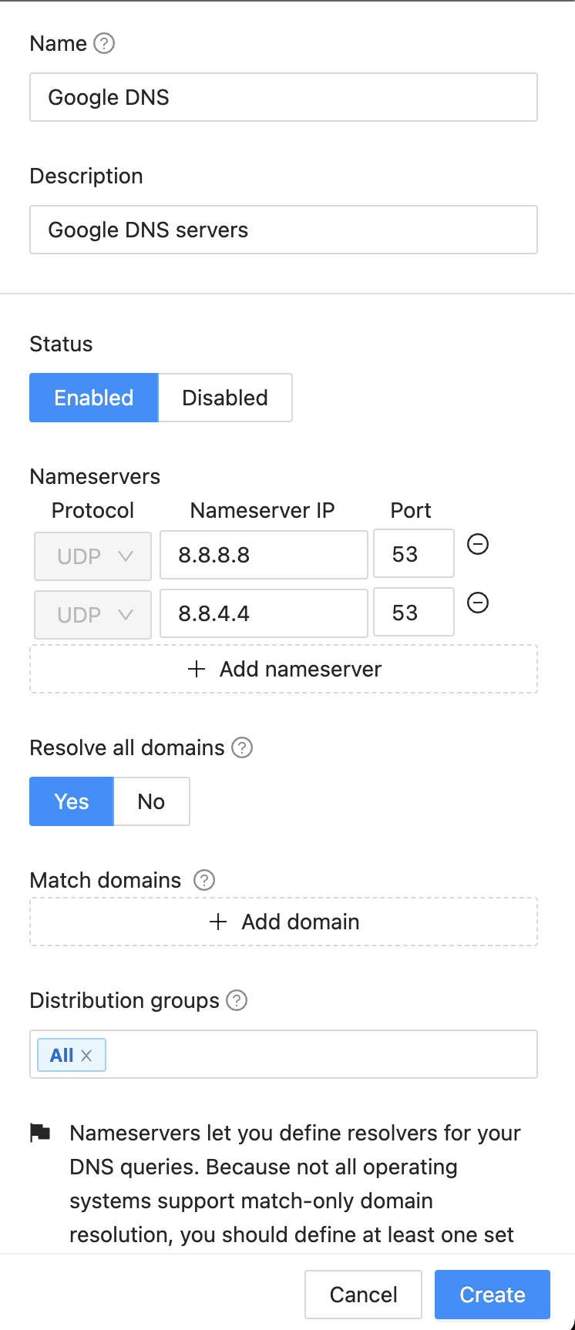This screenshot has height=1330, width=575.
Task: Select No for Resolve all domains
Action: [151, 801]
